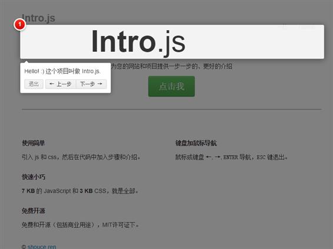Click the tooltip text 'Hello! :) 这个项目叫做 Intro.js'

[x=62, y=71]
